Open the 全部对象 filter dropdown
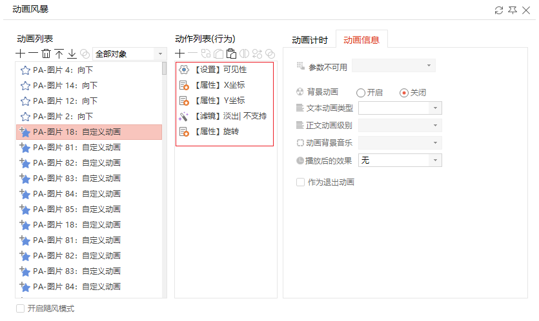 point(130,54)
